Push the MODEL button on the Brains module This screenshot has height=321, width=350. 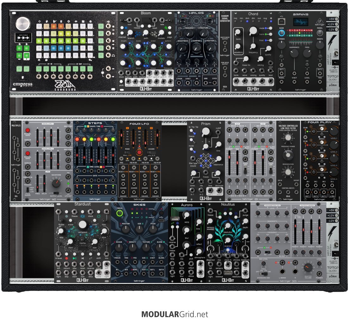click(x=320, y=33)
